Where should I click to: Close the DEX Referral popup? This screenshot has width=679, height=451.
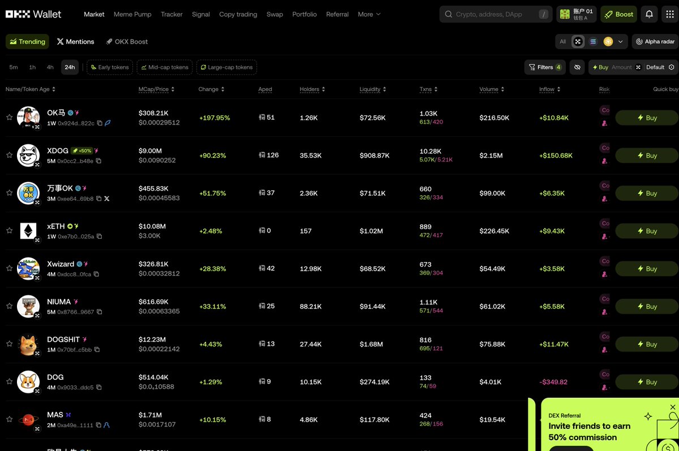point(673,407)
